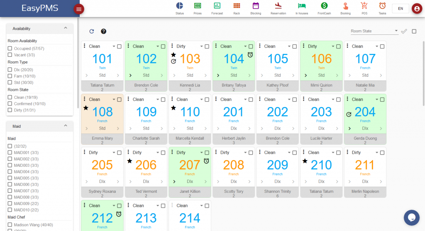
Task: Open the chat bubble widget
Action: [x=411, y=217]
